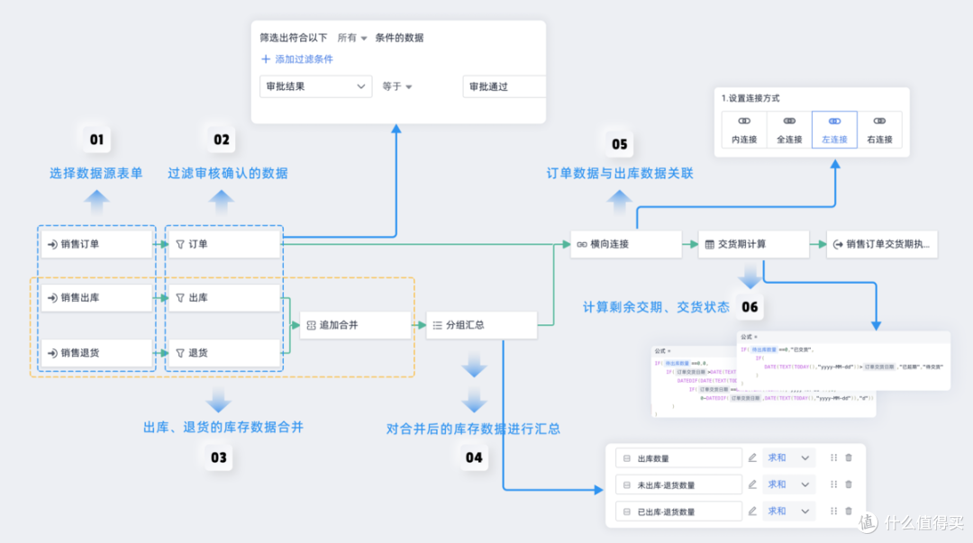Choose 左连接 join type
973x543 pixels.
click(x=834, y=130)
